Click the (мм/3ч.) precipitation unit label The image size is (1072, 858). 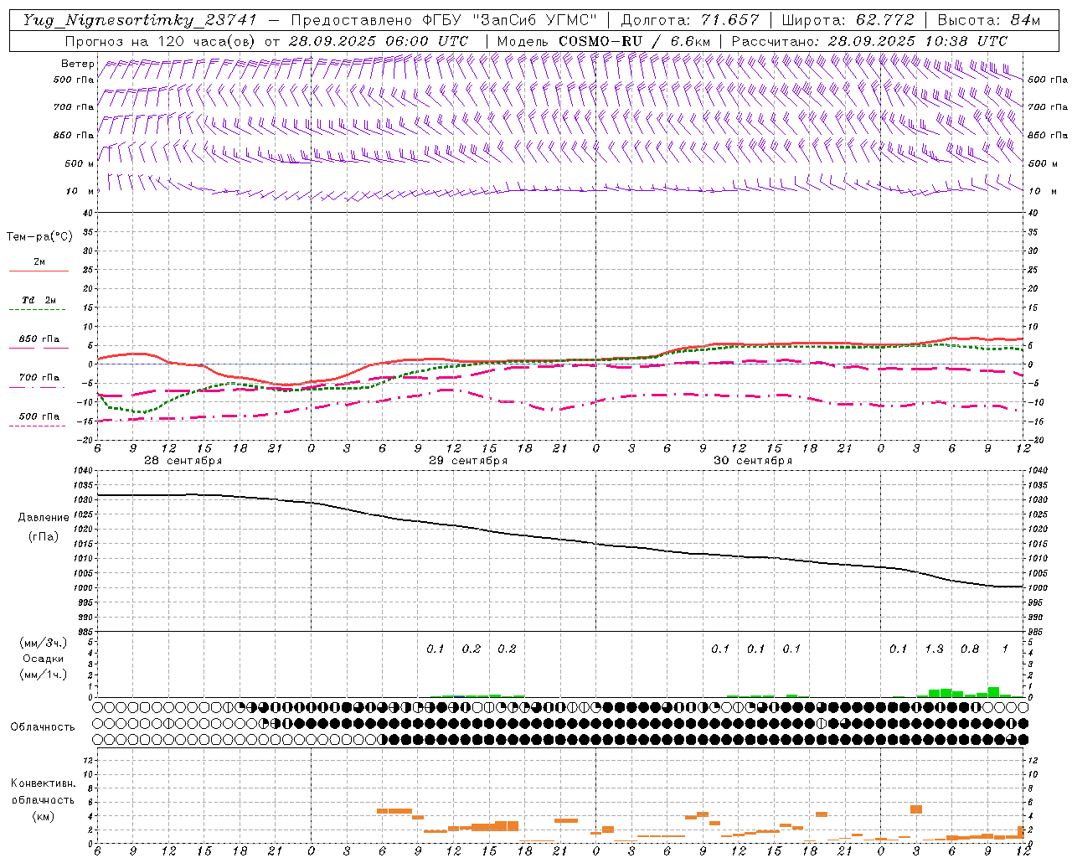[x=44, y=643]
